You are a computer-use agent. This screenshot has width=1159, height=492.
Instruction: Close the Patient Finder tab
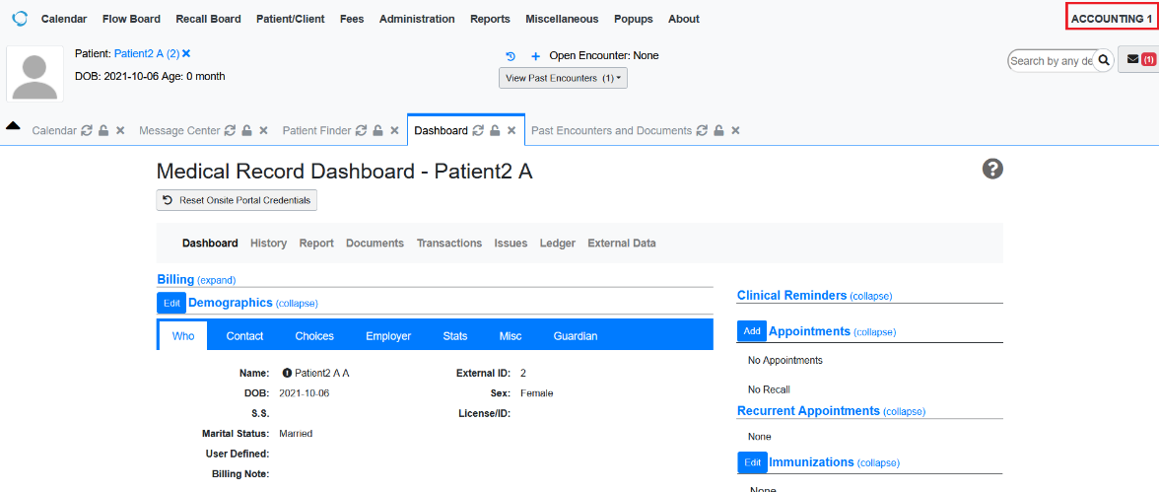coord(394,131)
